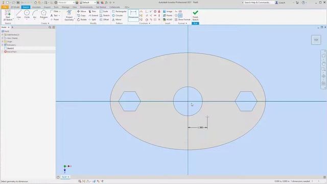Click the Show Format button

(182, 19)
